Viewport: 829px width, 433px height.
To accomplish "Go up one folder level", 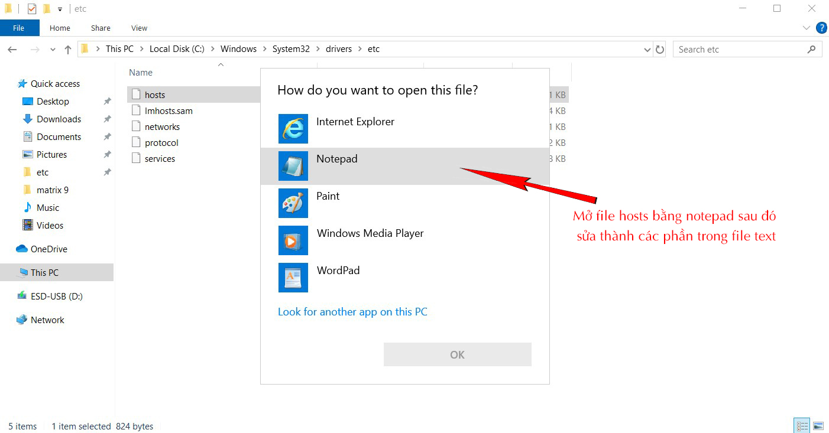I will 68,50.
